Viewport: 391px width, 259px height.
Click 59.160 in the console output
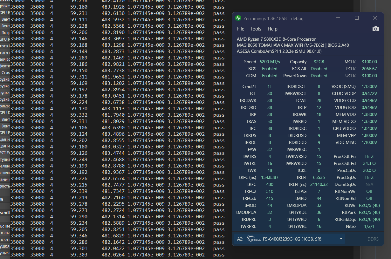(x=79, y=7)
